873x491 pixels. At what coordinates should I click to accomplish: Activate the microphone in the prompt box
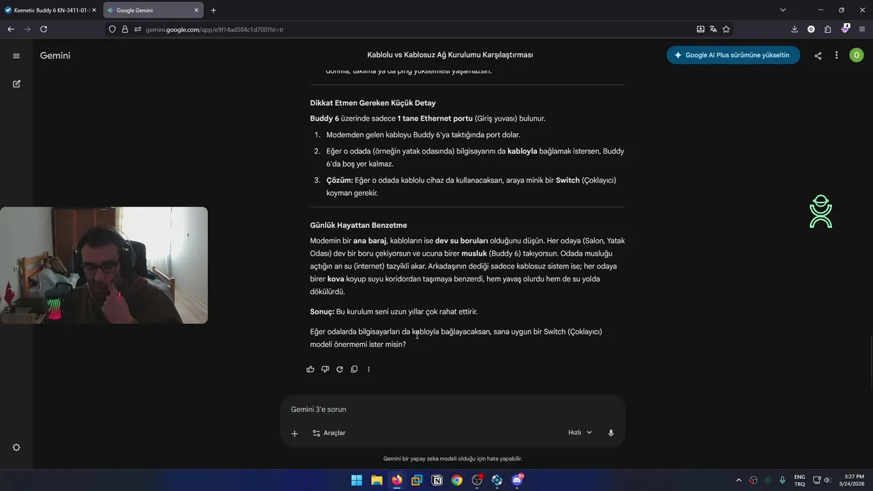tap(611, 433)
